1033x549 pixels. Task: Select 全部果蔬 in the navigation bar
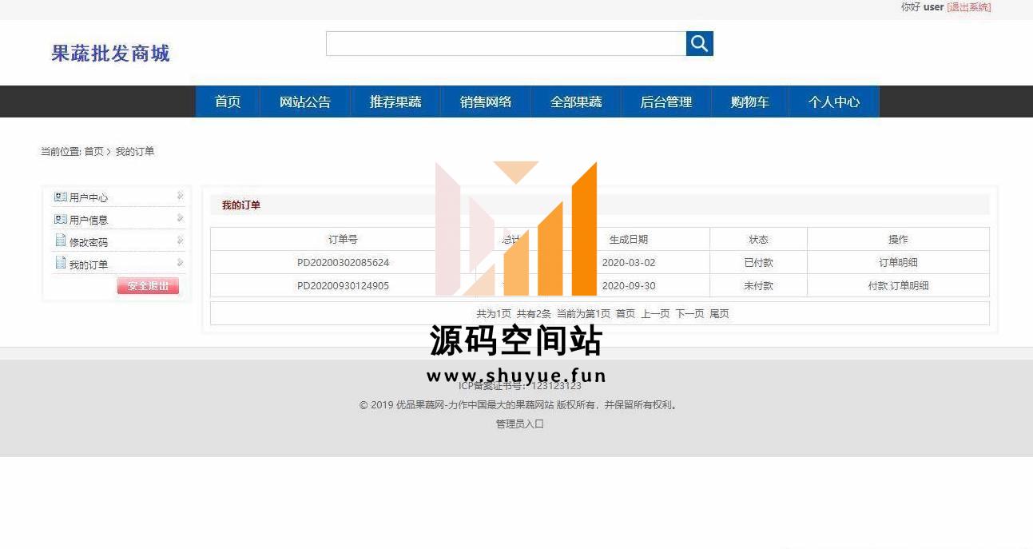point(576,102)
